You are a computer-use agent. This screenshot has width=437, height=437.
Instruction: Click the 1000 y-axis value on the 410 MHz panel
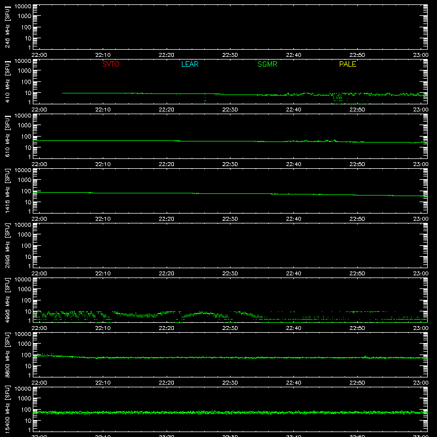pyautogui.click(x=25, y=71)
